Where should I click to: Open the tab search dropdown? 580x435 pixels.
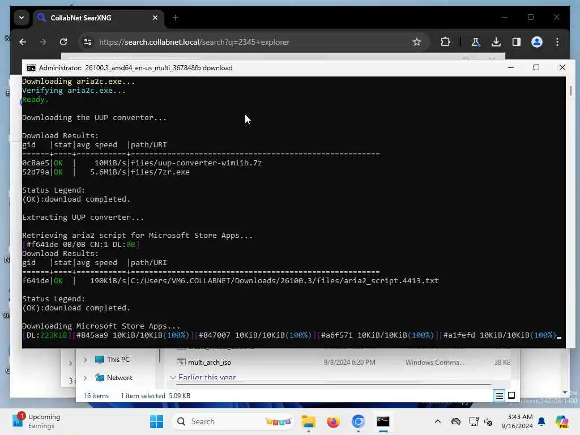click(22, 18)
